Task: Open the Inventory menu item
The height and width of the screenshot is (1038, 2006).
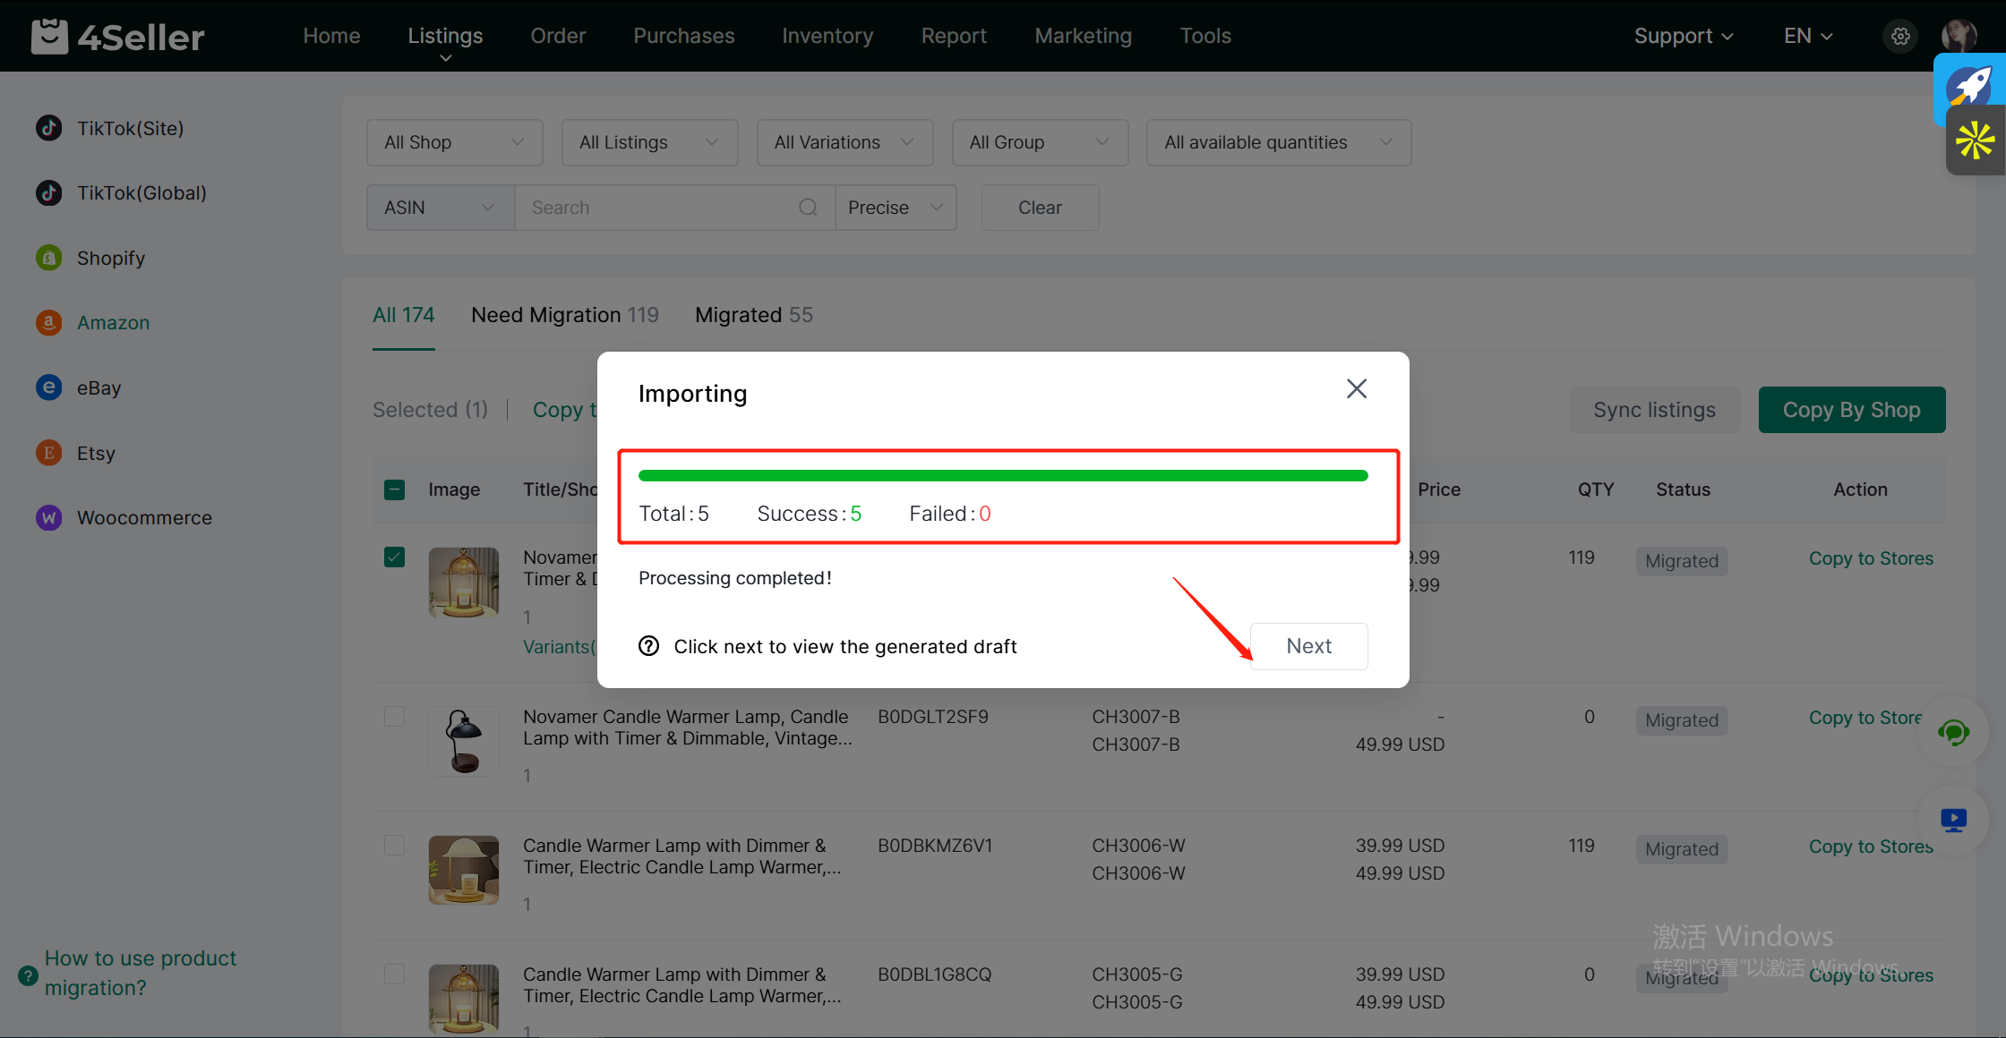Action: coord(827,36)
